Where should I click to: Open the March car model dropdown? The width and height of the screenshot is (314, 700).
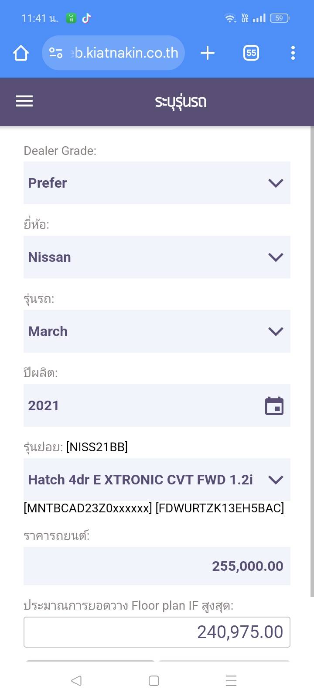click(157, 331)
